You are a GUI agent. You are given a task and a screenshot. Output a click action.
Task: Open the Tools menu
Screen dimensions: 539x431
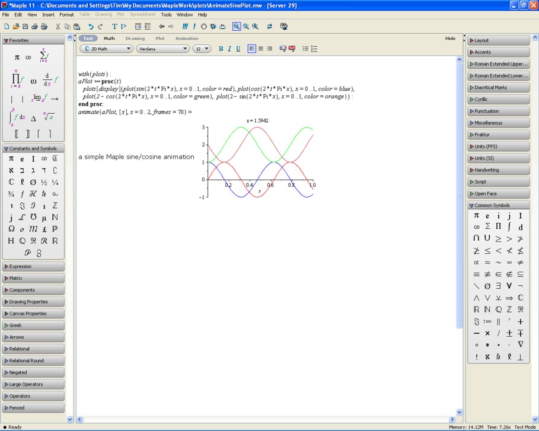click(x=166, y=15)
